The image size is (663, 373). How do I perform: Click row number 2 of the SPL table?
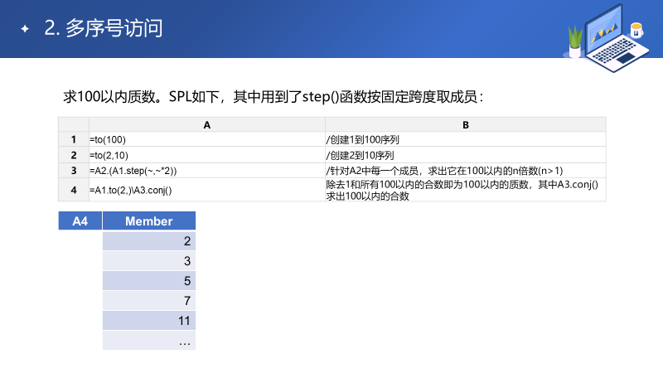click(74, 155)
